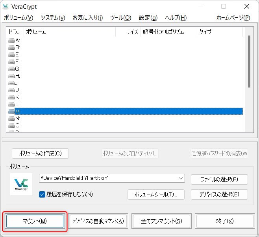Open the 設定(g) menu
The height and width of the screenshot is (237, 259).
coord(148,17)
